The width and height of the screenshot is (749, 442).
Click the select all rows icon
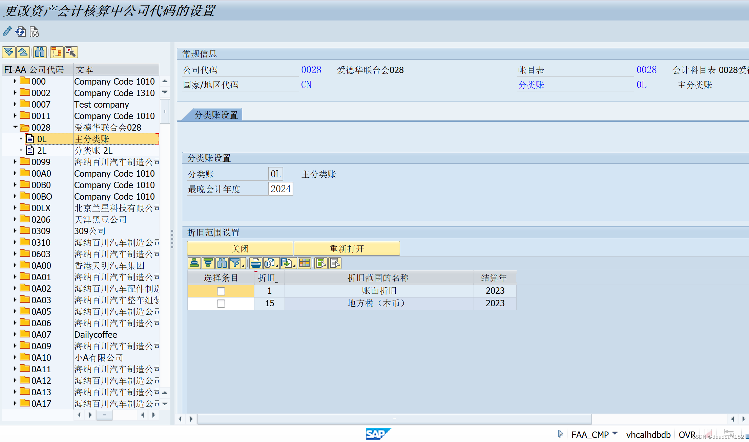[320, 263]
